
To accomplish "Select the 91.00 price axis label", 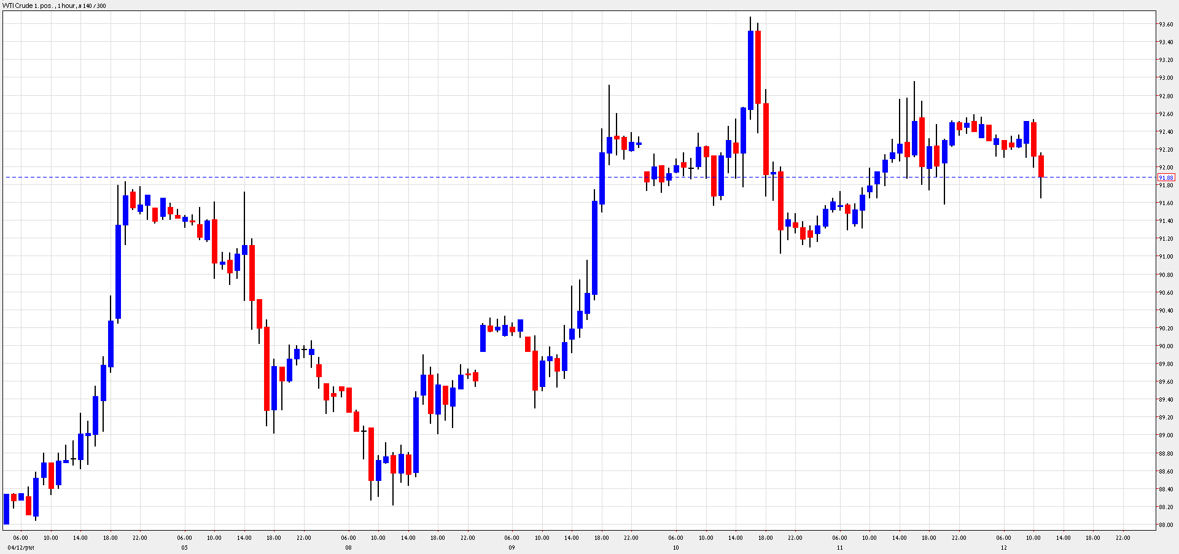I will click(1165, 257).
